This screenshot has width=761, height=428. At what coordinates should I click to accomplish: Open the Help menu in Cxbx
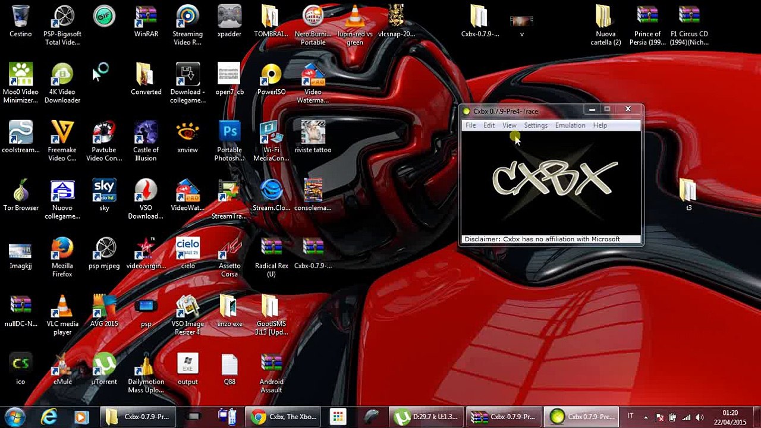[600, 125]
